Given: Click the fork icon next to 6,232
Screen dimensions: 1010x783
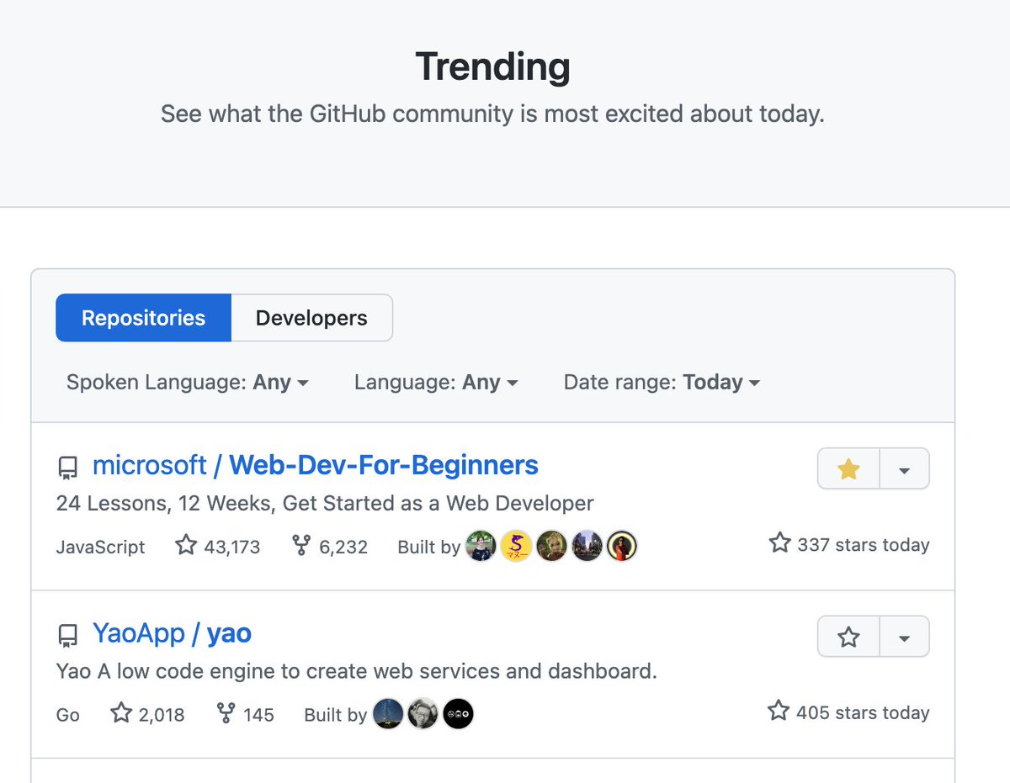Looking at the screenshot, I should (x=301, y=545).
